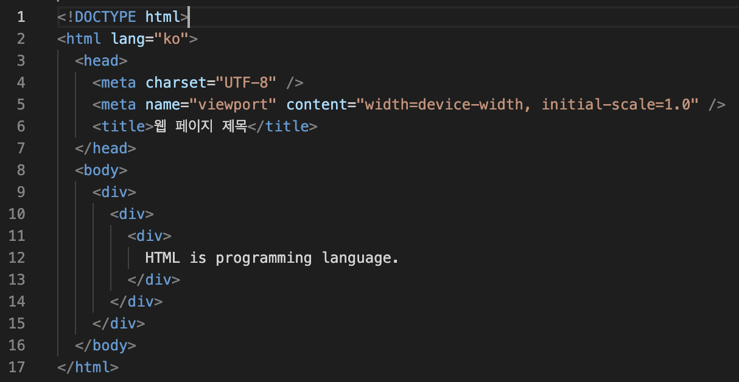Screen dimensions: 739x382
Task: Select line number 17 in the gutter
Action: tap(17, 367)
